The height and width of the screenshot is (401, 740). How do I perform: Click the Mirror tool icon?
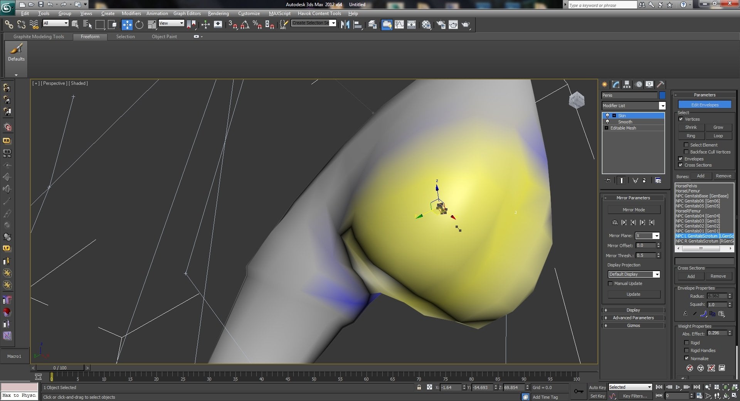click(345, 25)
